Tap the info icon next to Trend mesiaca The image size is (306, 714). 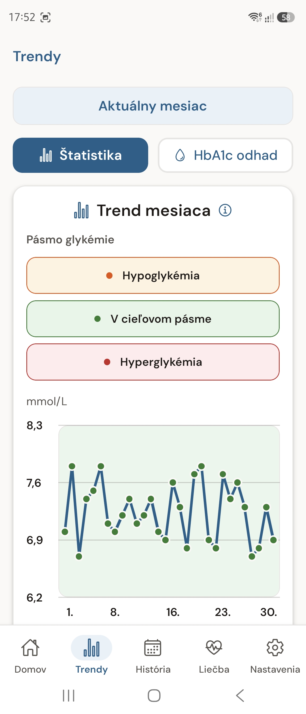coord(225,210)
